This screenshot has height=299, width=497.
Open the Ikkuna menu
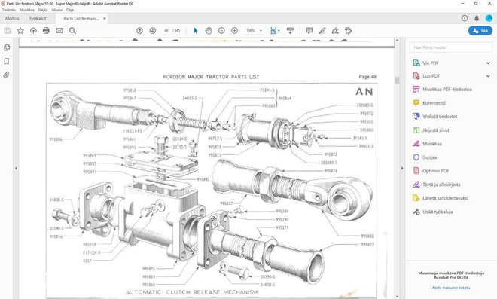[x=57, y=10]
